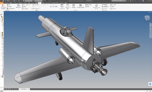
Task: Click the Cascade windows button
Action: coord(88,5)
